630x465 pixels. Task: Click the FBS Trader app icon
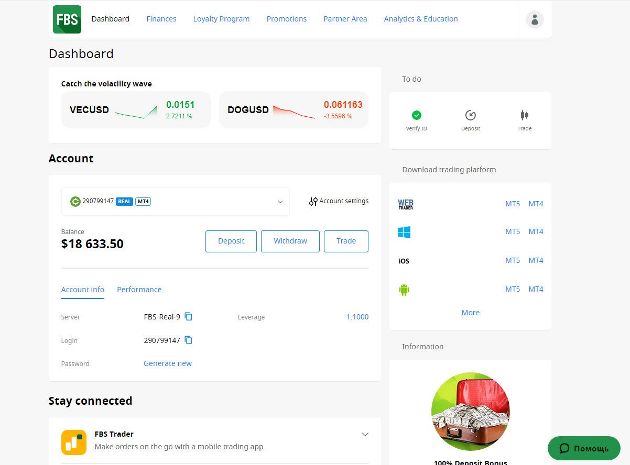(74, 442)
